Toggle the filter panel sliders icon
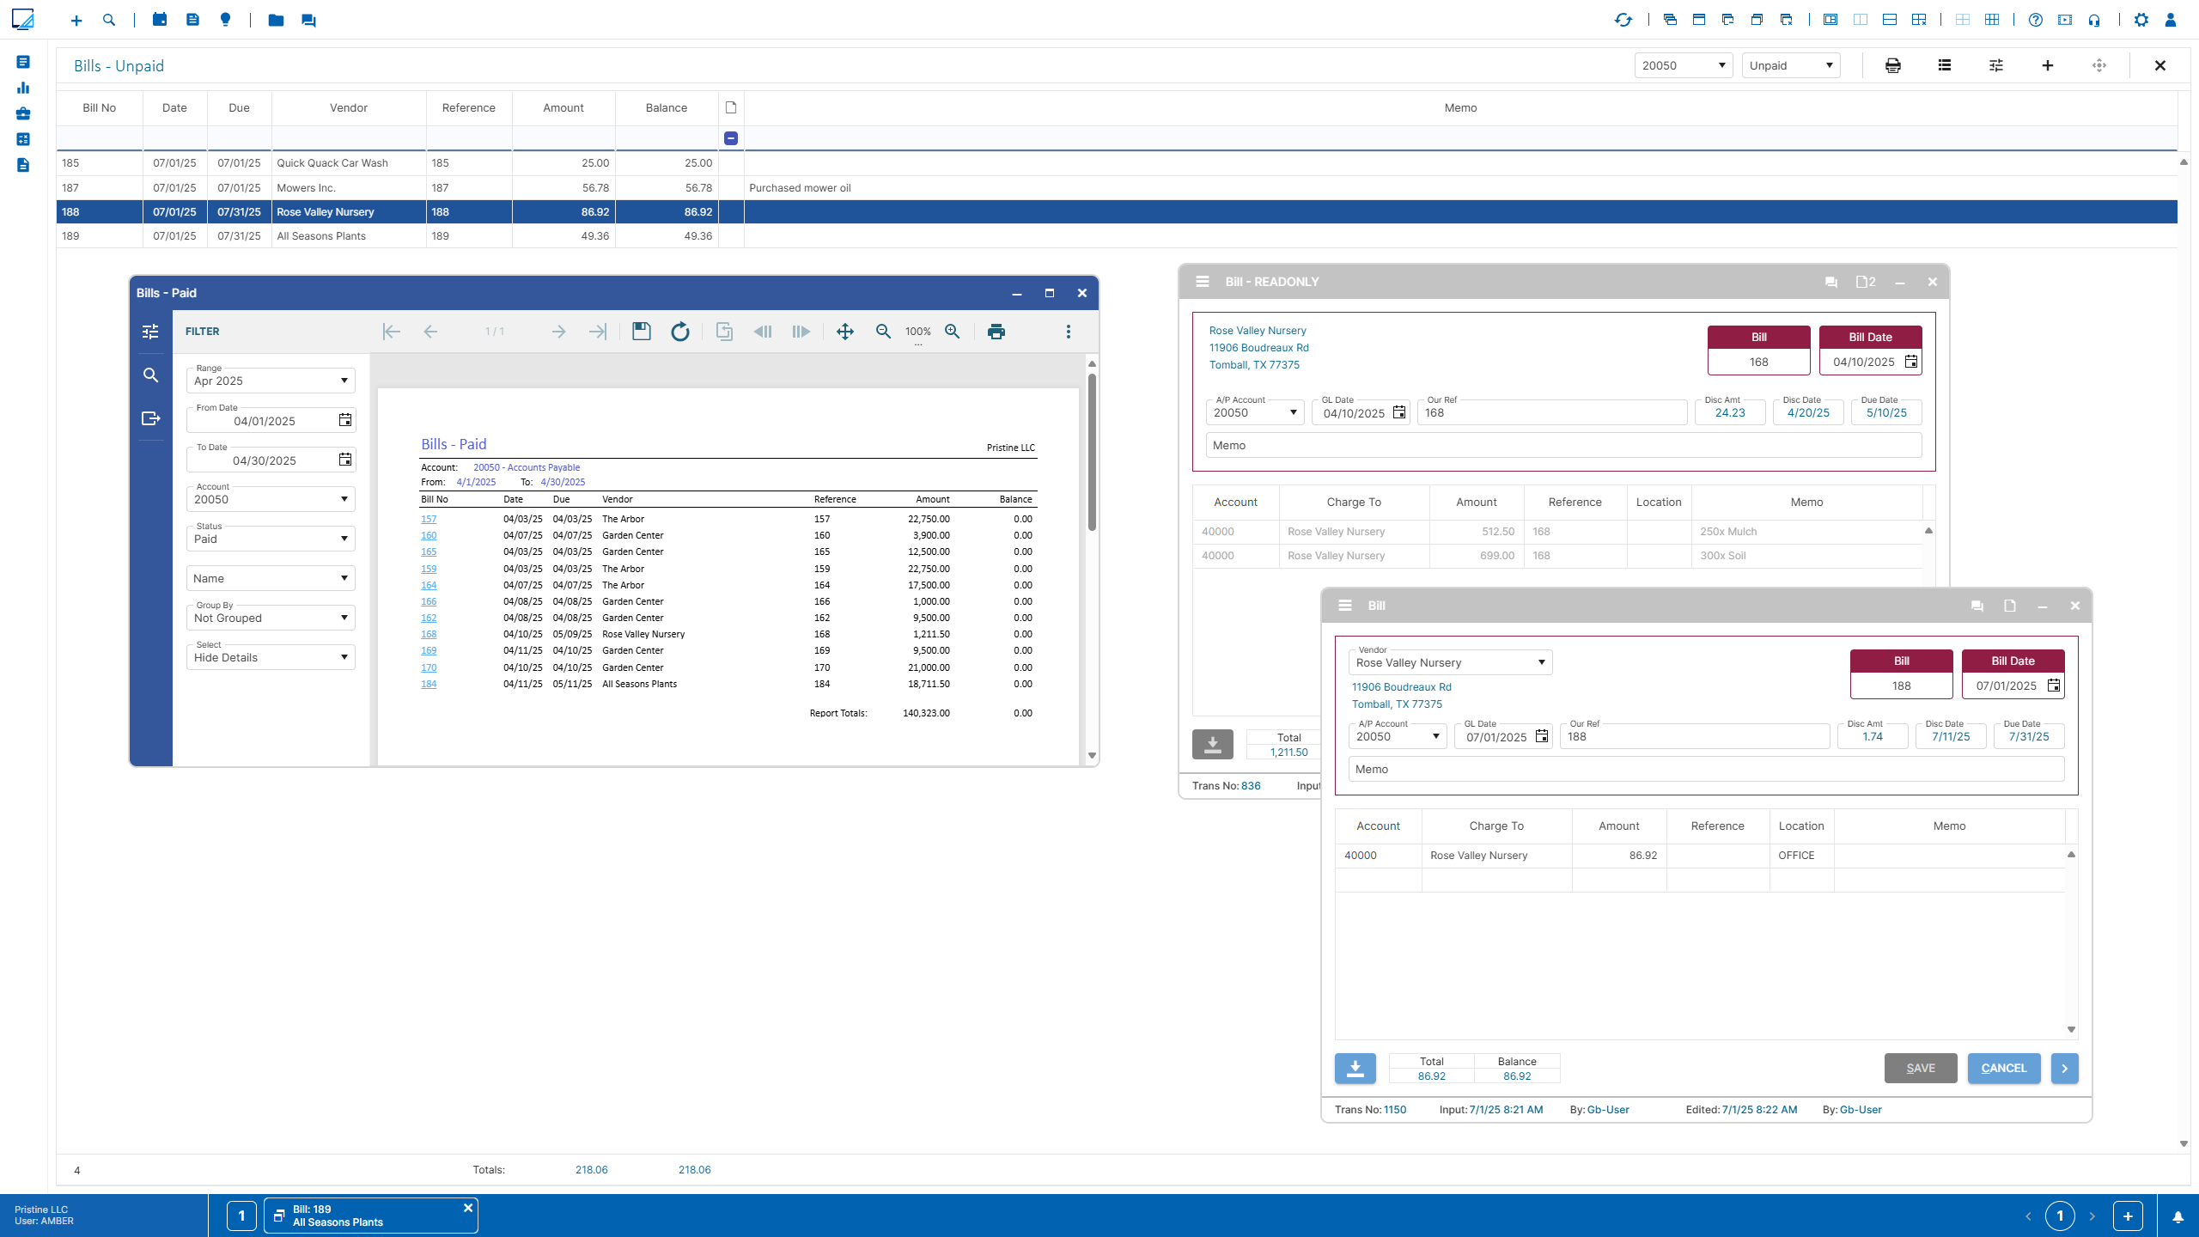The width and height of the screenshot is (2199, 1237). pyautogui.click(x=150, y=332)
